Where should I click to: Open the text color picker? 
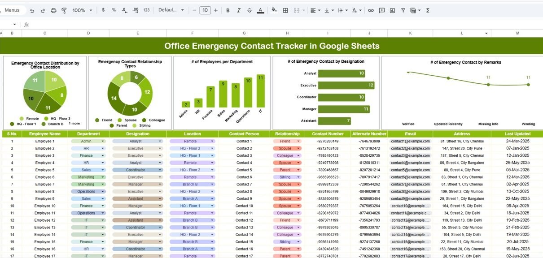[x=260, y=10]
